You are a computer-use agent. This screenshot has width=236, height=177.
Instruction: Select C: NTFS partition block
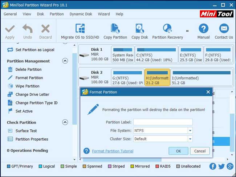(x=156, y=55)
